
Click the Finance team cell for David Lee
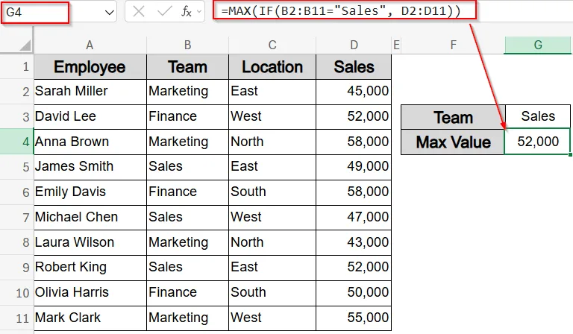point(187,116)
